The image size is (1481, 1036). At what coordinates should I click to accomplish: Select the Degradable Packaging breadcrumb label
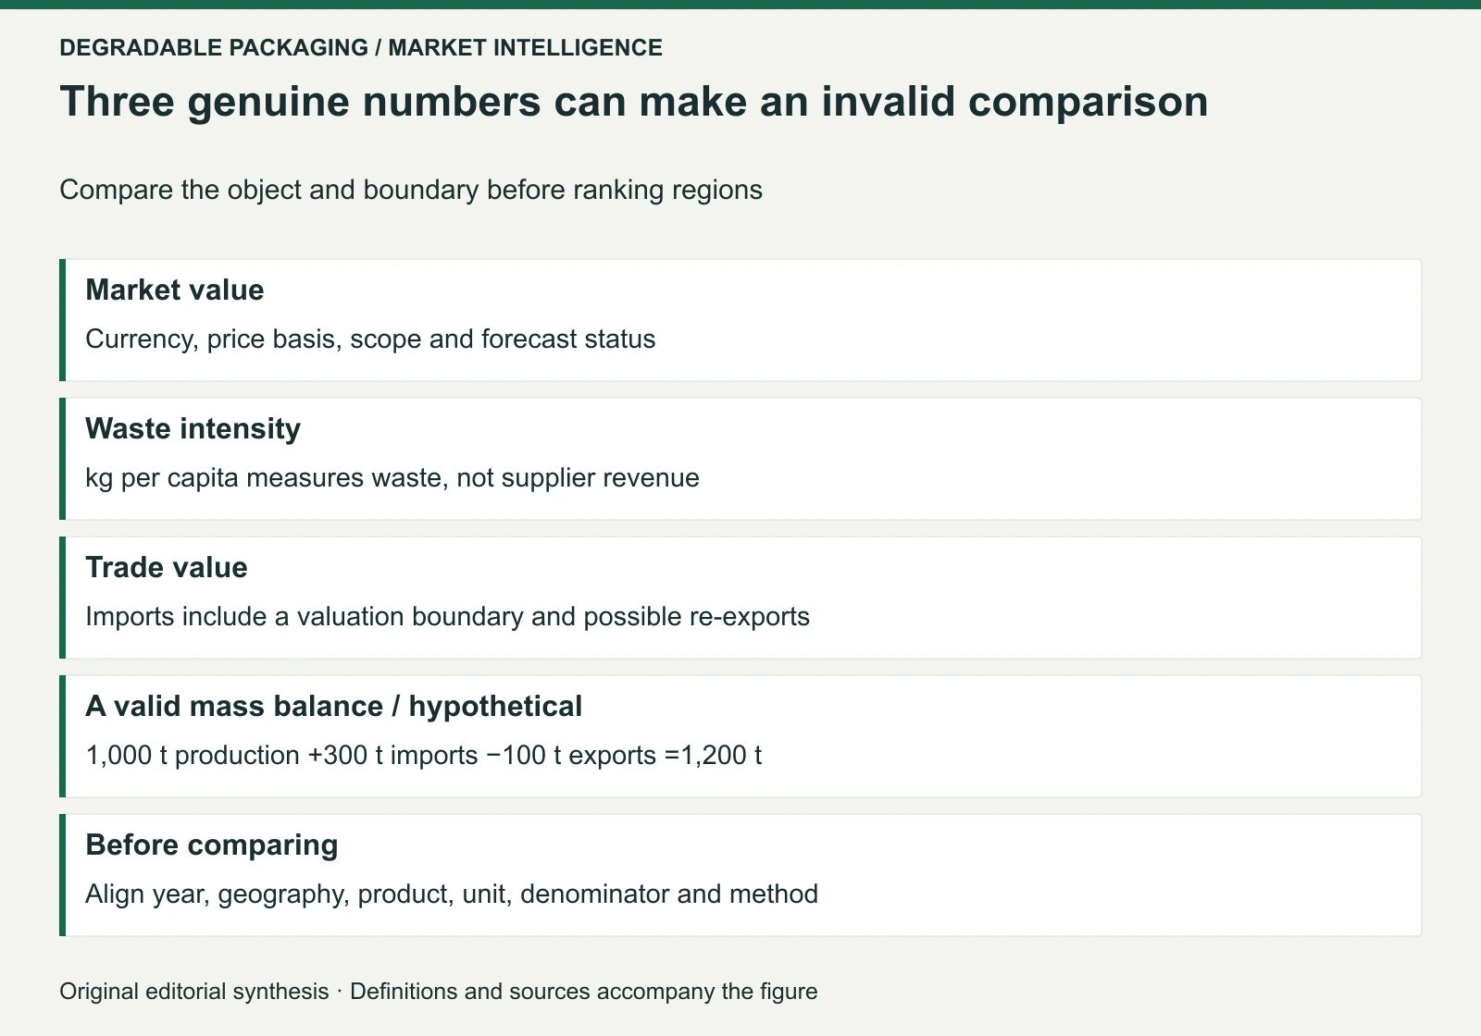pos(214,47)
